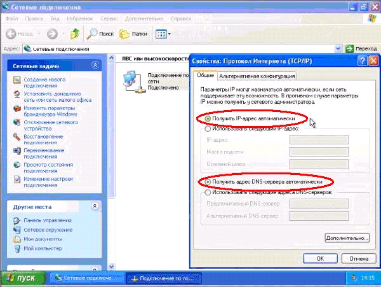Click the Forward navigation arrow icon
This screenshot has width=381, height=287.
[x=52, y=34]
